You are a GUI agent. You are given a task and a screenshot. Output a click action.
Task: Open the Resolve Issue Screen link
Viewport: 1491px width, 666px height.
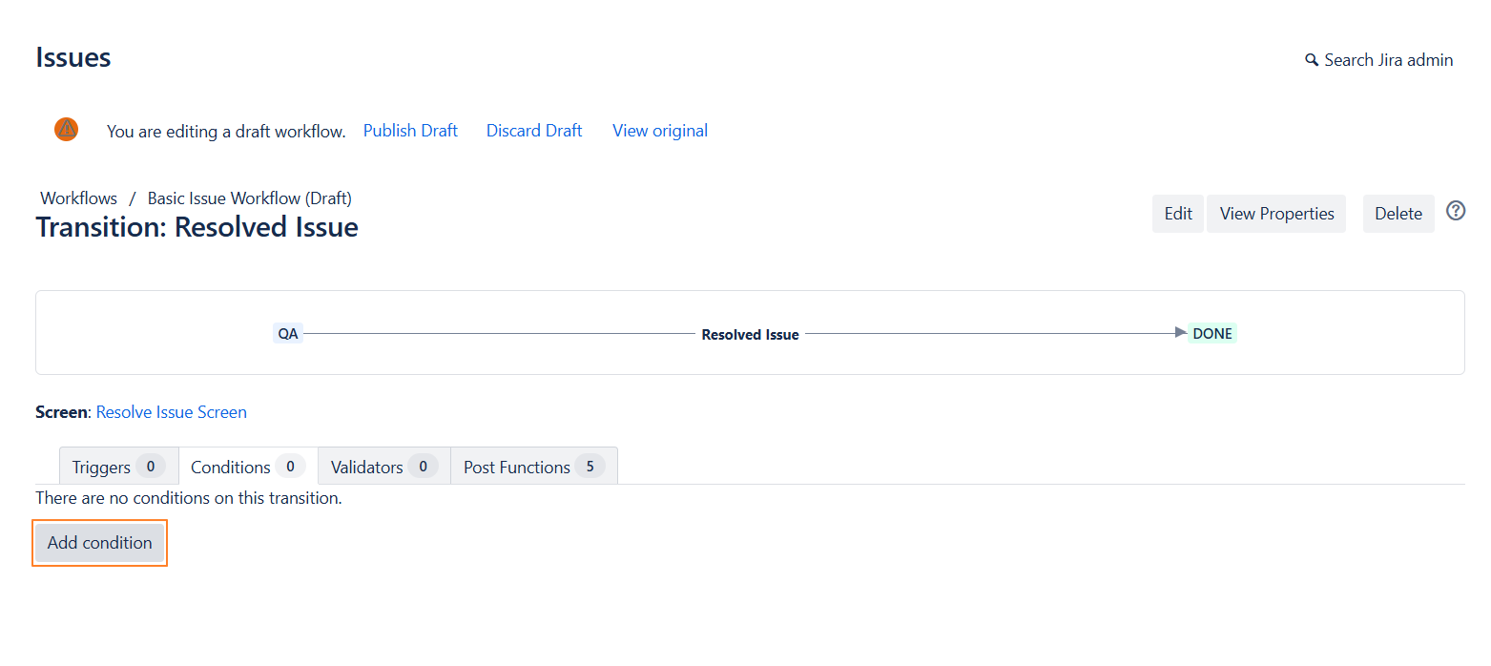pyautogui.click(x=172, y=412)
